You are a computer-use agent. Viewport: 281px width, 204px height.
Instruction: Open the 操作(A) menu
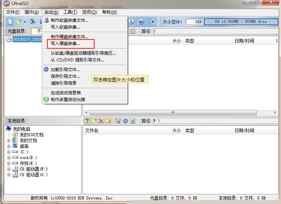click(32, 12)
